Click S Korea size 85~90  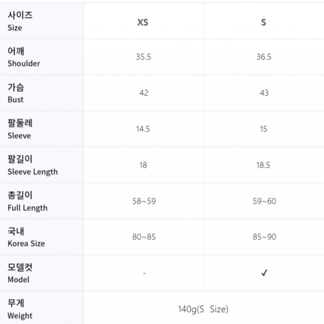click(x=264, y=237)
